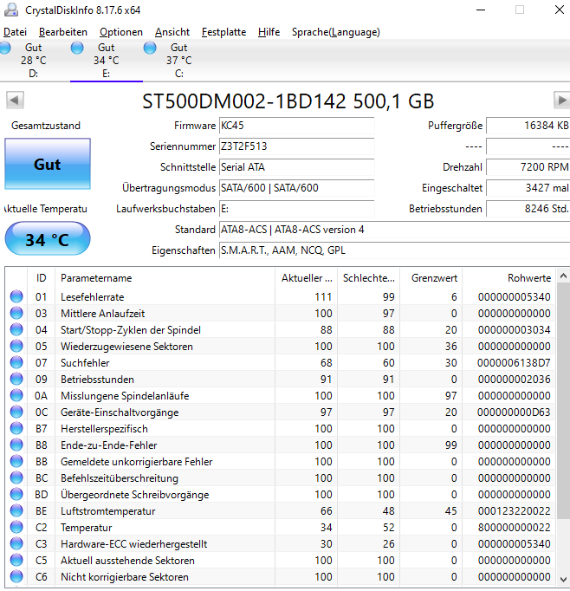Click the blue status orb for drive E:

(77, 48)
